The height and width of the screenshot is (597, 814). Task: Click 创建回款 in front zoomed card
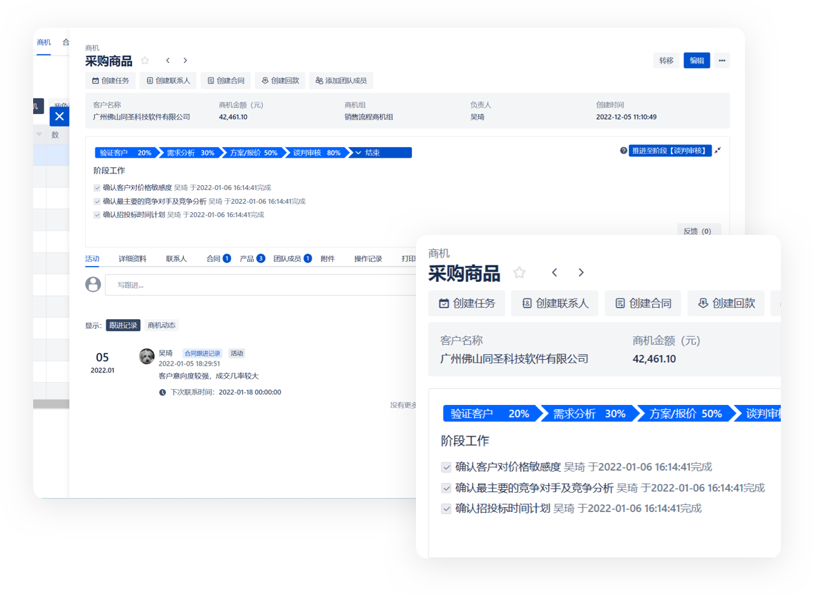click(x=726, y=303)
